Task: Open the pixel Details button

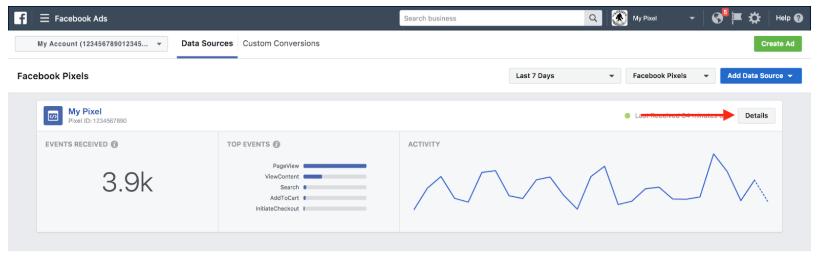Action: point(756,116)
